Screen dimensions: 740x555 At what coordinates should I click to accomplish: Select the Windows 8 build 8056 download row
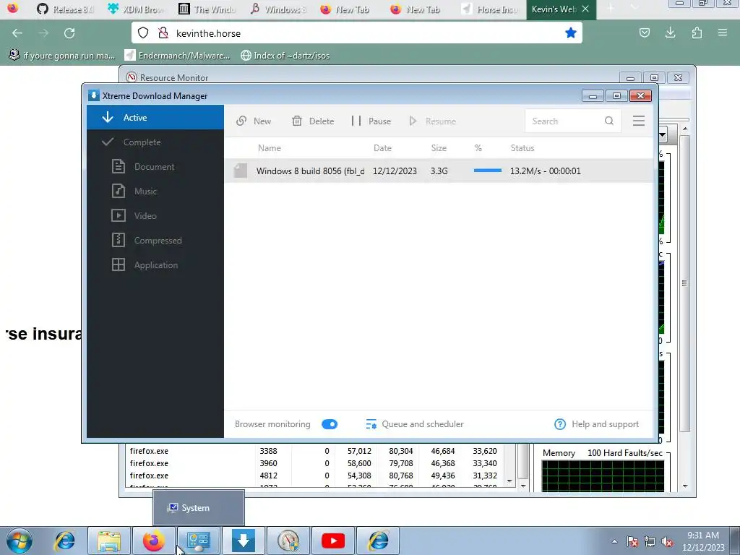tap(439, 171)
